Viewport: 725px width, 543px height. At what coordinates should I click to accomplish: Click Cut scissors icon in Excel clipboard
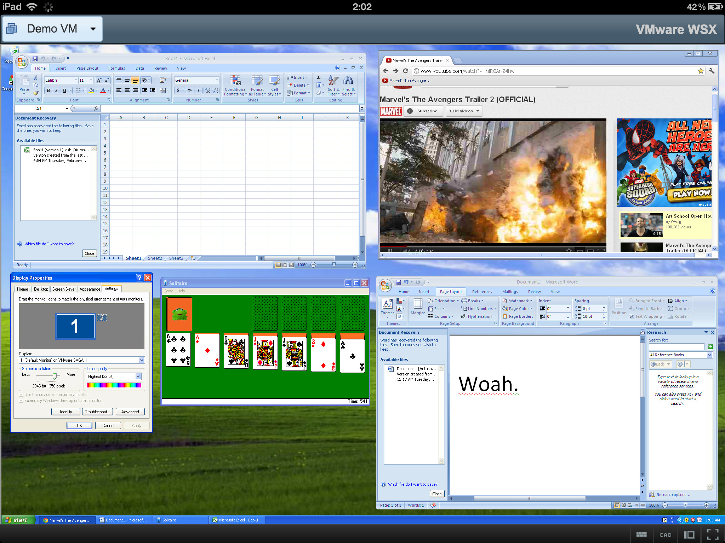click(x=35, y=77)
